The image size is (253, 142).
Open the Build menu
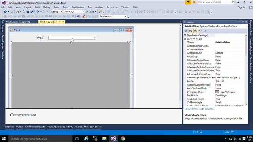[37, 7]
